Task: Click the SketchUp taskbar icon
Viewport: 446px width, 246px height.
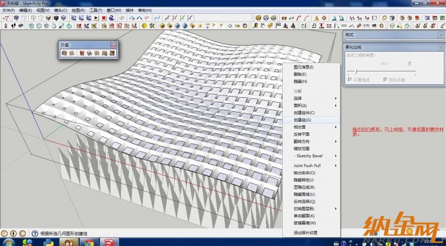Action: pyautogui.click(x=108, y=241)
